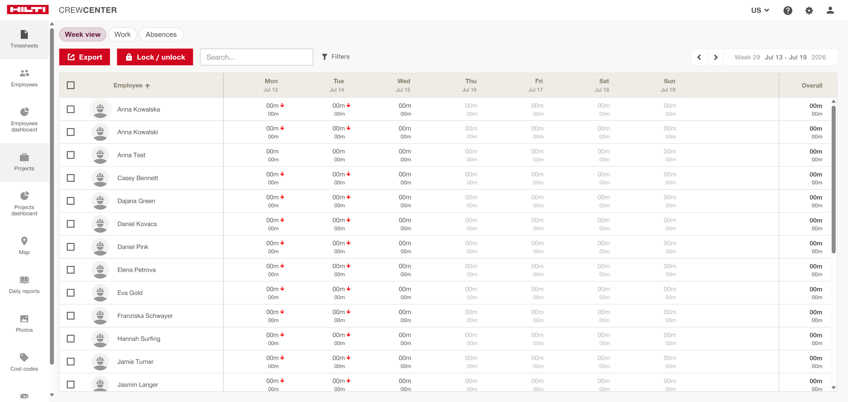
Task: Click Casey Bennett's avatar icon
Action: click(x=100, y=178)
